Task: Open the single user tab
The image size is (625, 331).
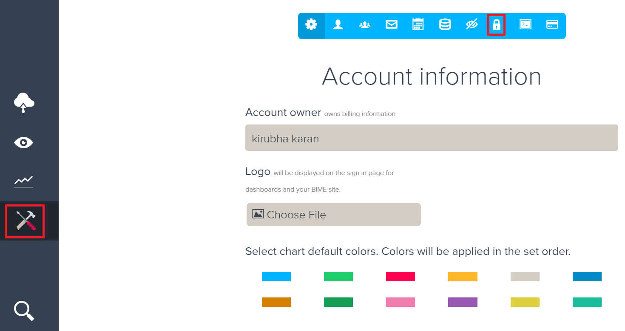Action: tap(338, 25)
